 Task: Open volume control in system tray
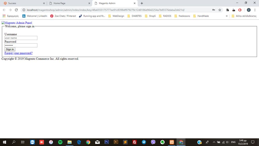pyautogui.click(x=228, y=142)
